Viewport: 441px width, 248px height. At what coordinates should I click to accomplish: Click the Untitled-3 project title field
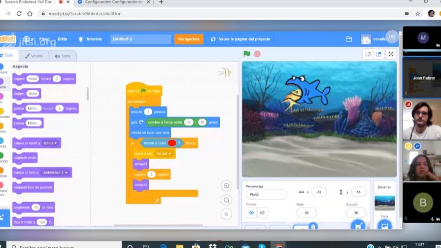[140, 39]
